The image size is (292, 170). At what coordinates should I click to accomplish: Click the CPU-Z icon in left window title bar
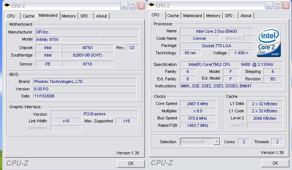coord(7,6)
